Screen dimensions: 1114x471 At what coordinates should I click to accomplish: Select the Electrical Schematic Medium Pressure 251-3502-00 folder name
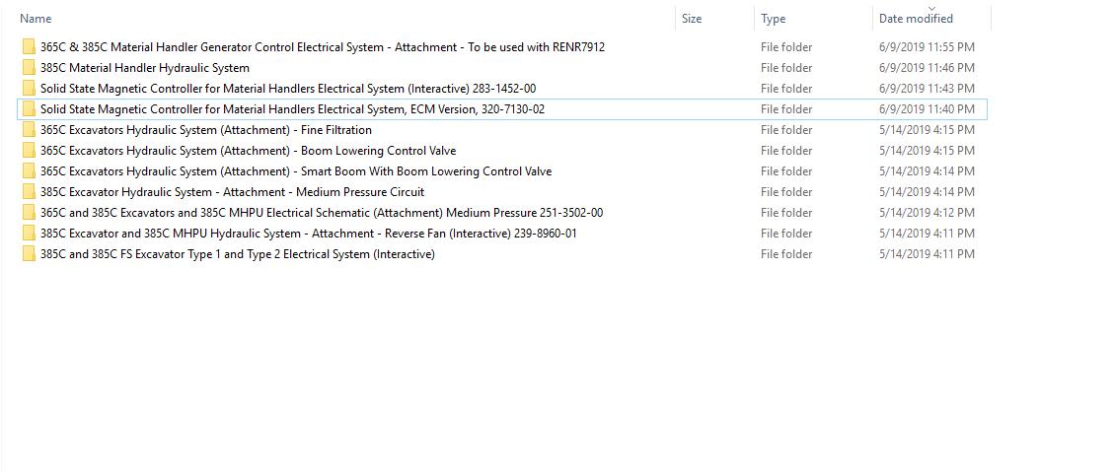321,213
